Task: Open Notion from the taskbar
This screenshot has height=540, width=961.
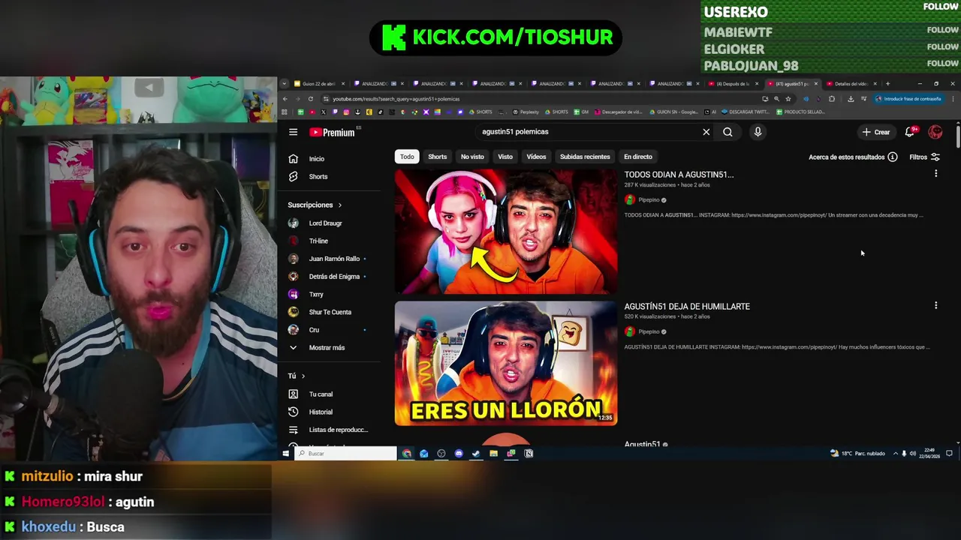Action: click(529, 454)
